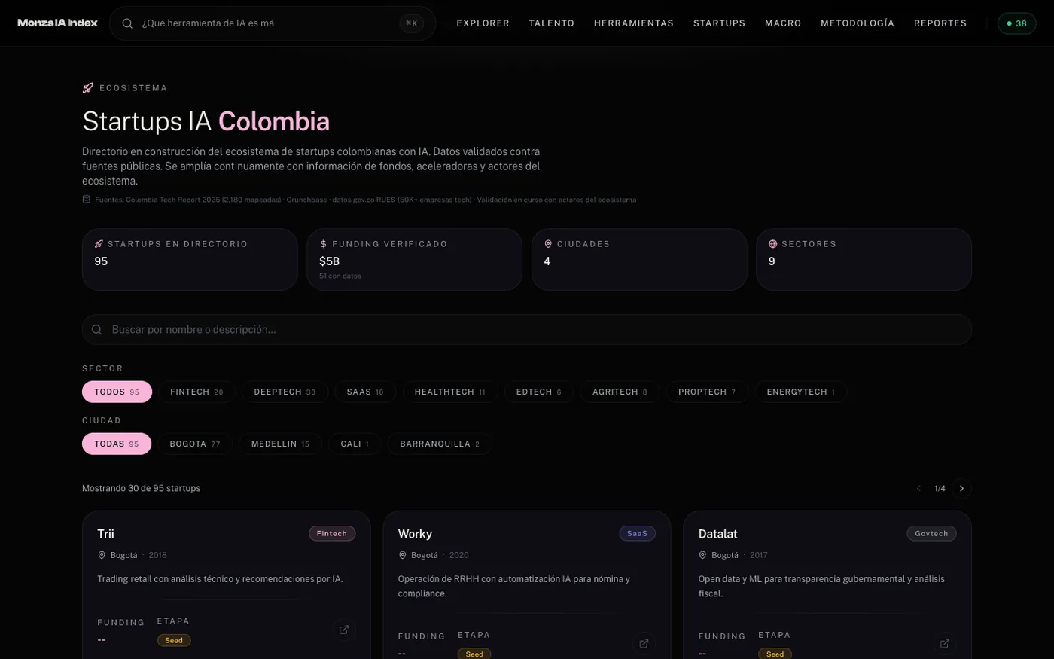
Task: Click the location pin on Worky card
Action: pyautogui.click(x=402, y=555)
